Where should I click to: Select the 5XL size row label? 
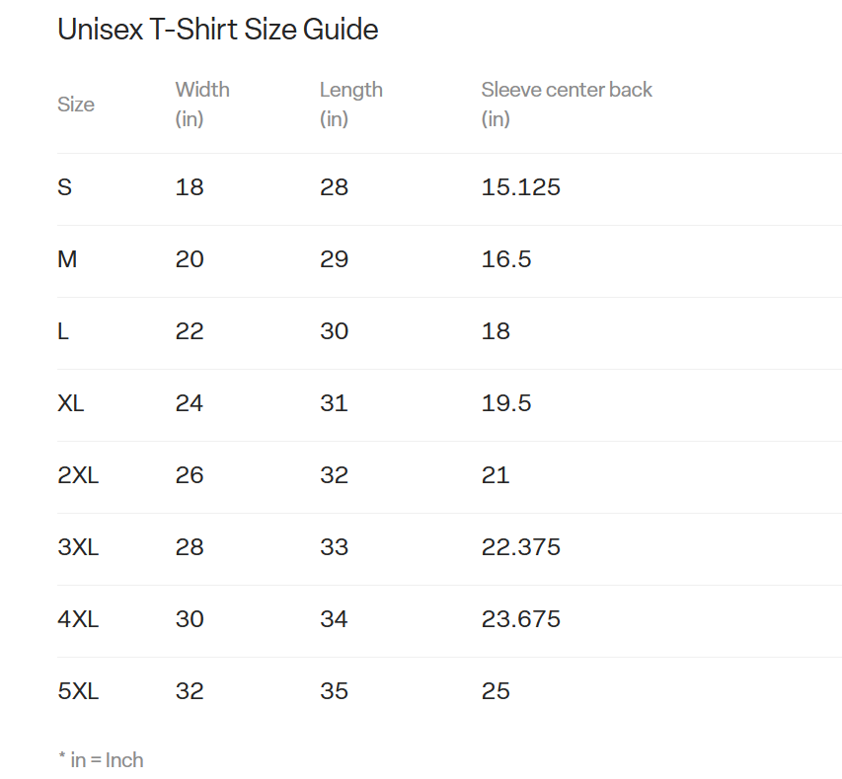click(78, 691)
